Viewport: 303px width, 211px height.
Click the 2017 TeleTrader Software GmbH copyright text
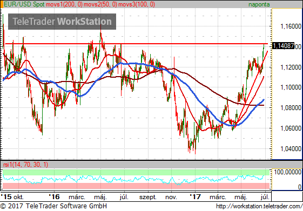point(53,206)
